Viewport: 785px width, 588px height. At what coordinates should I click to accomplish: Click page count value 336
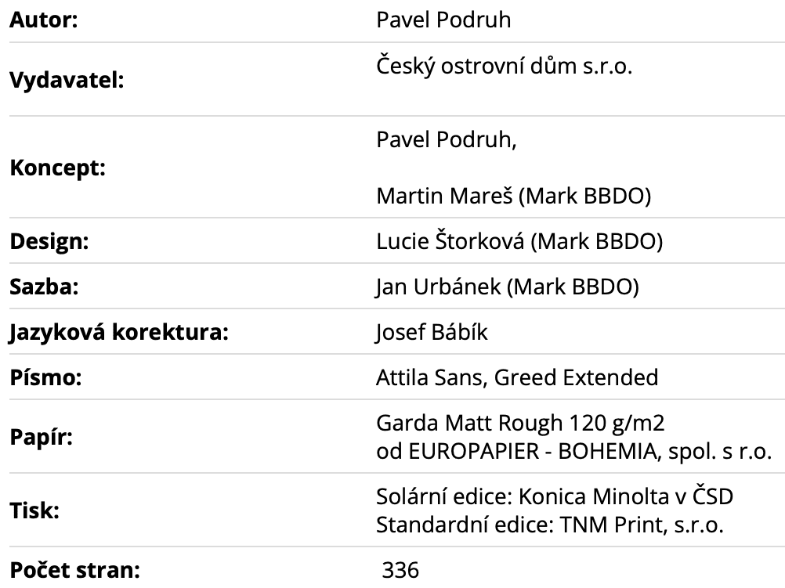[400, 571]
